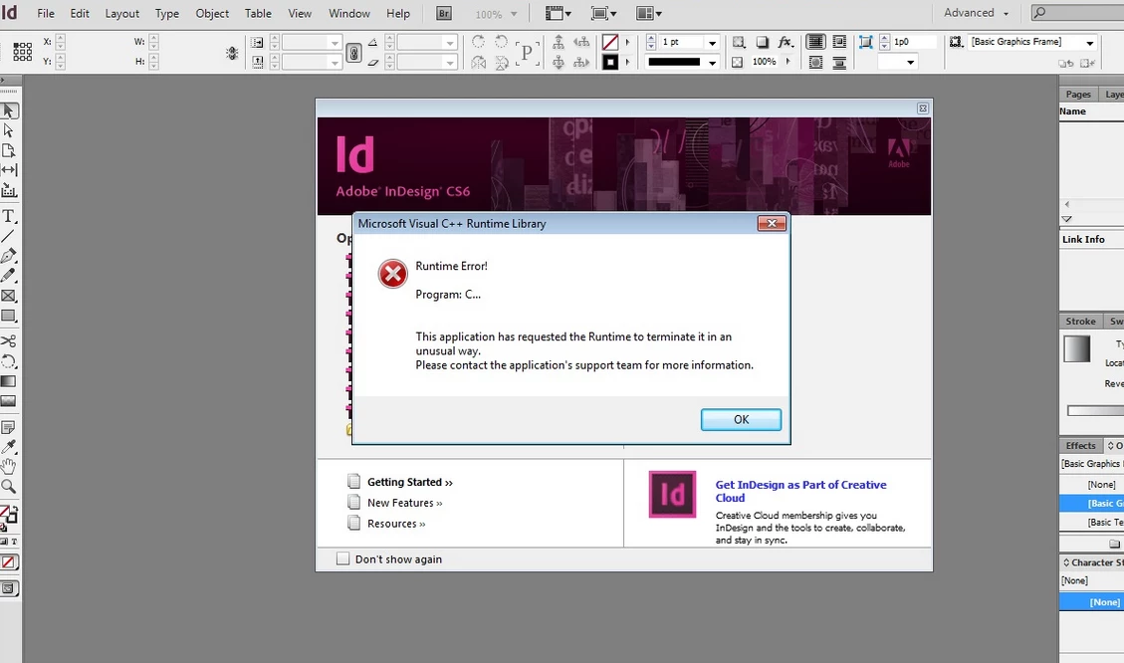Open the stroke type line dropdown
1124x663 pixels.
click(x=712, y=63)
